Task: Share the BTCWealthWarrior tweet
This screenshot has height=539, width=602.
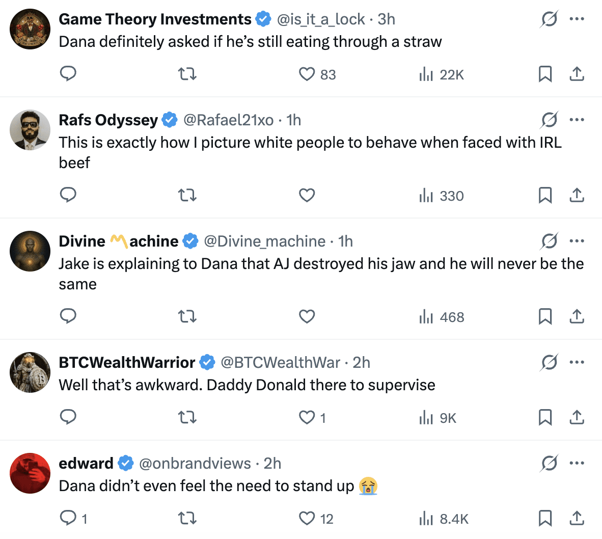Action: (x=577, y=418)
